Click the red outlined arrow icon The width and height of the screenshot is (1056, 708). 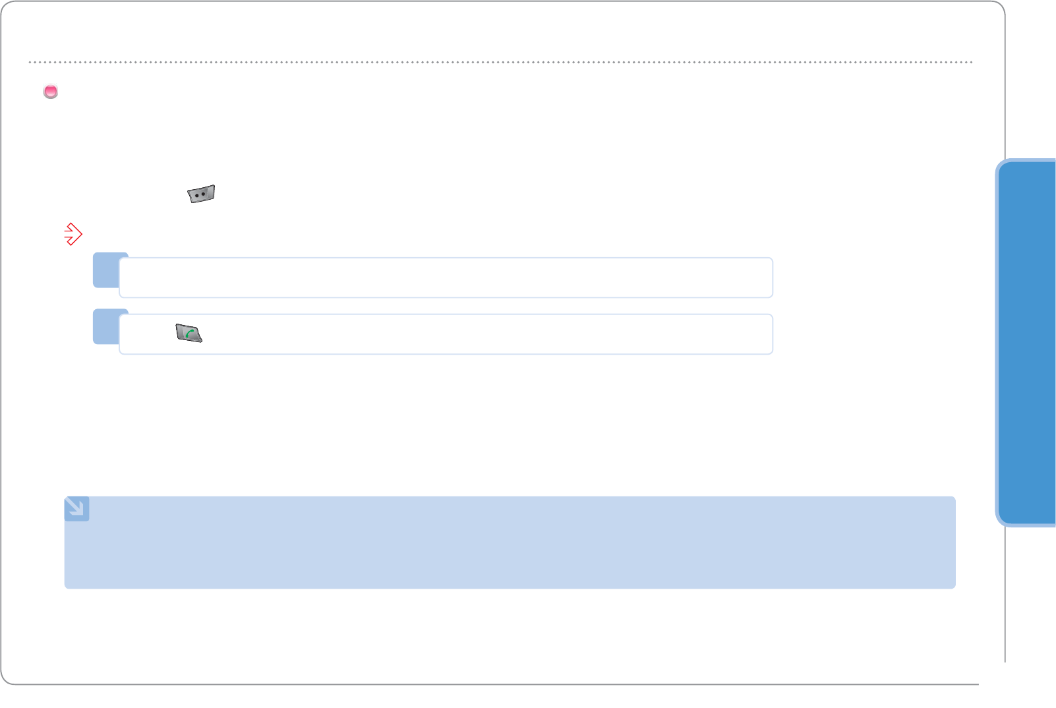tap(73, 234)
